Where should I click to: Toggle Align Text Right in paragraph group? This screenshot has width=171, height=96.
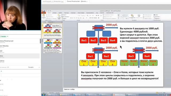coord(94,18)
